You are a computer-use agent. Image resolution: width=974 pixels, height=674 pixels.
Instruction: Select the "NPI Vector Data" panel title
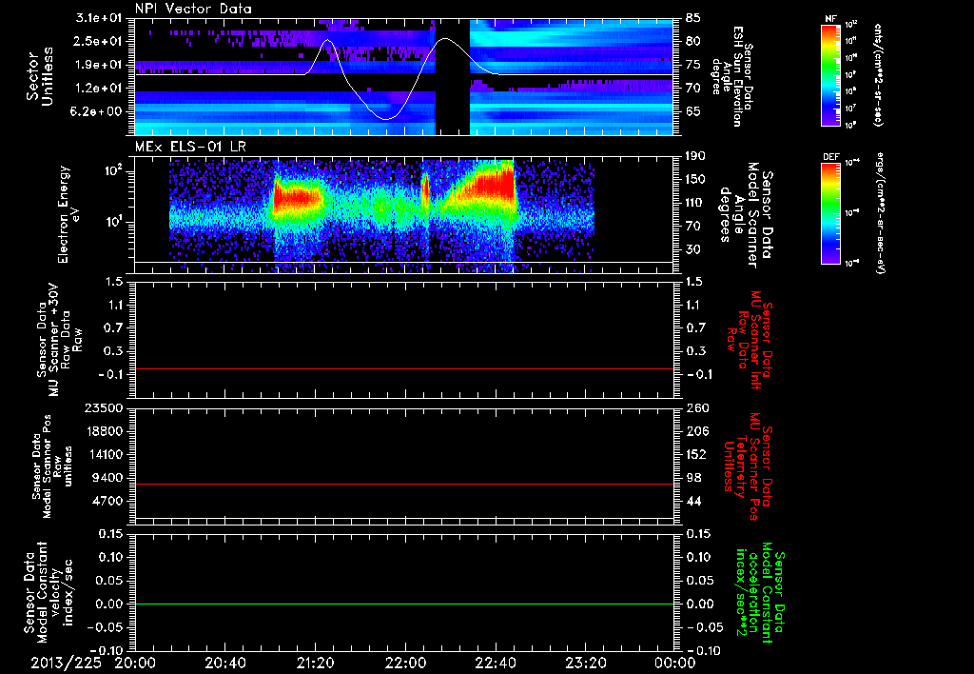[193, 9]
